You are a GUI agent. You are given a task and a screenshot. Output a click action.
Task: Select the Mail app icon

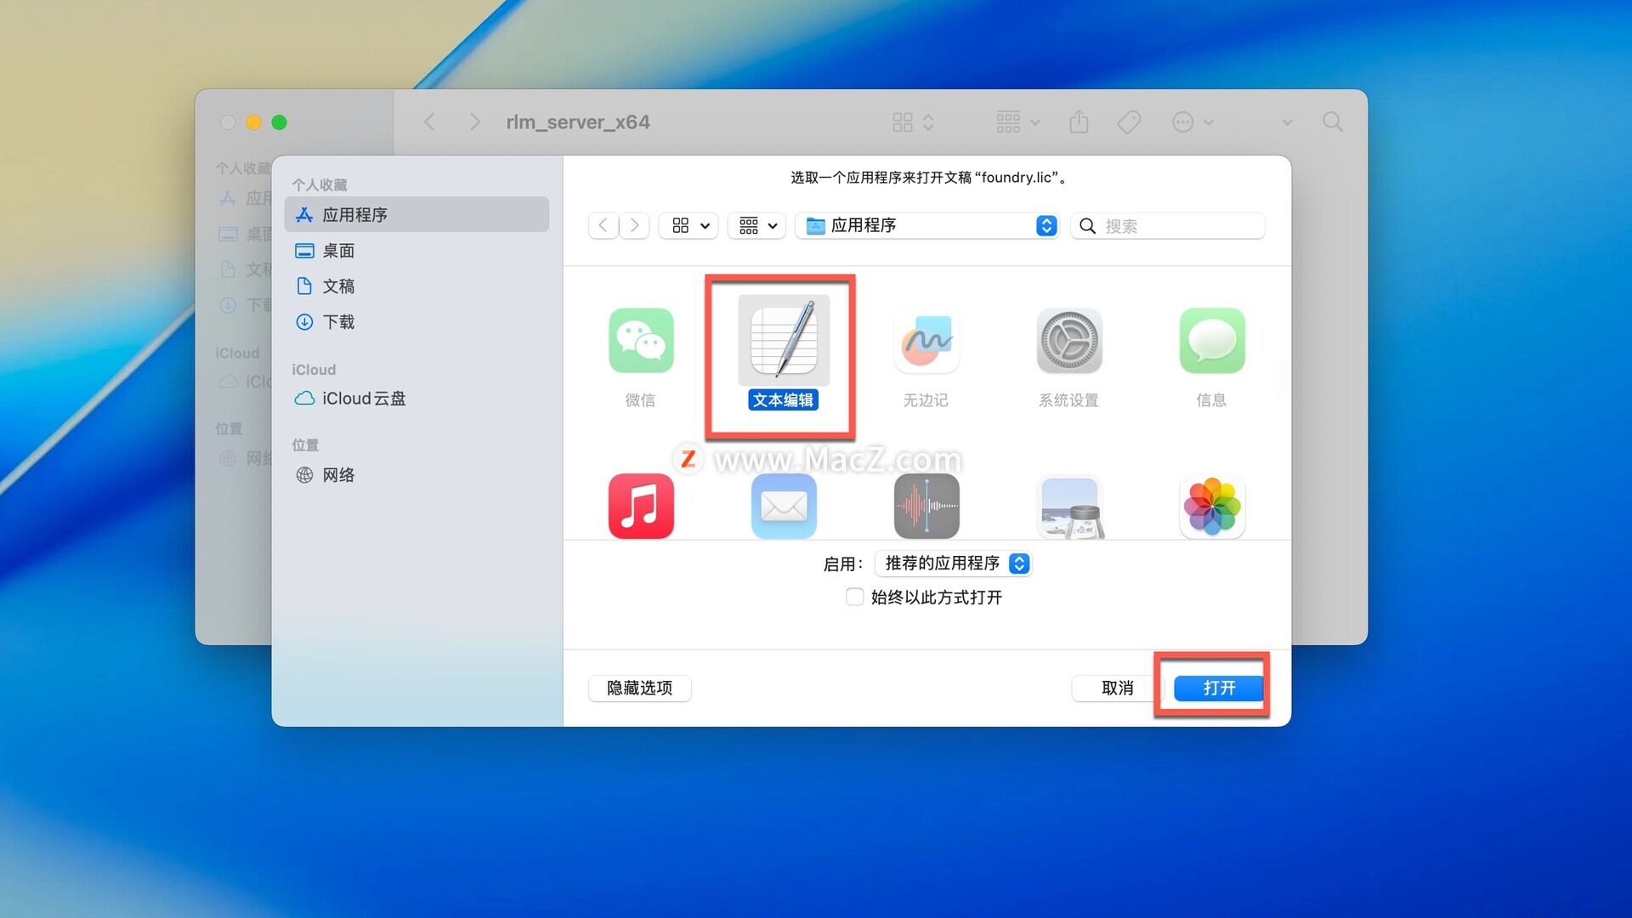point(784,507)
